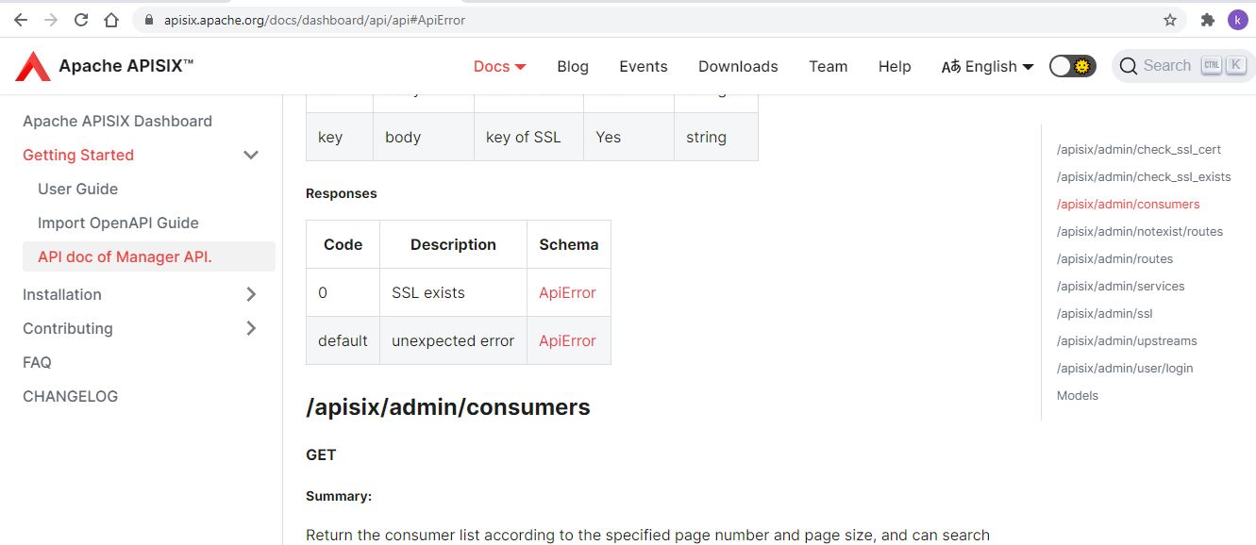Toggle the dark mode switch
1256x545 pixels.
click(x=1072, y=66)
